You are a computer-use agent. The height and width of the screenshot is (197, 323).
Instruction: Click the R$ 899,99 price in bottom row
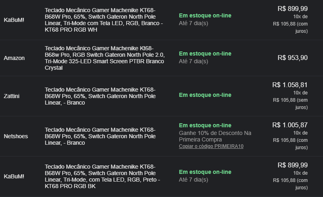click(x=293, y=165)
